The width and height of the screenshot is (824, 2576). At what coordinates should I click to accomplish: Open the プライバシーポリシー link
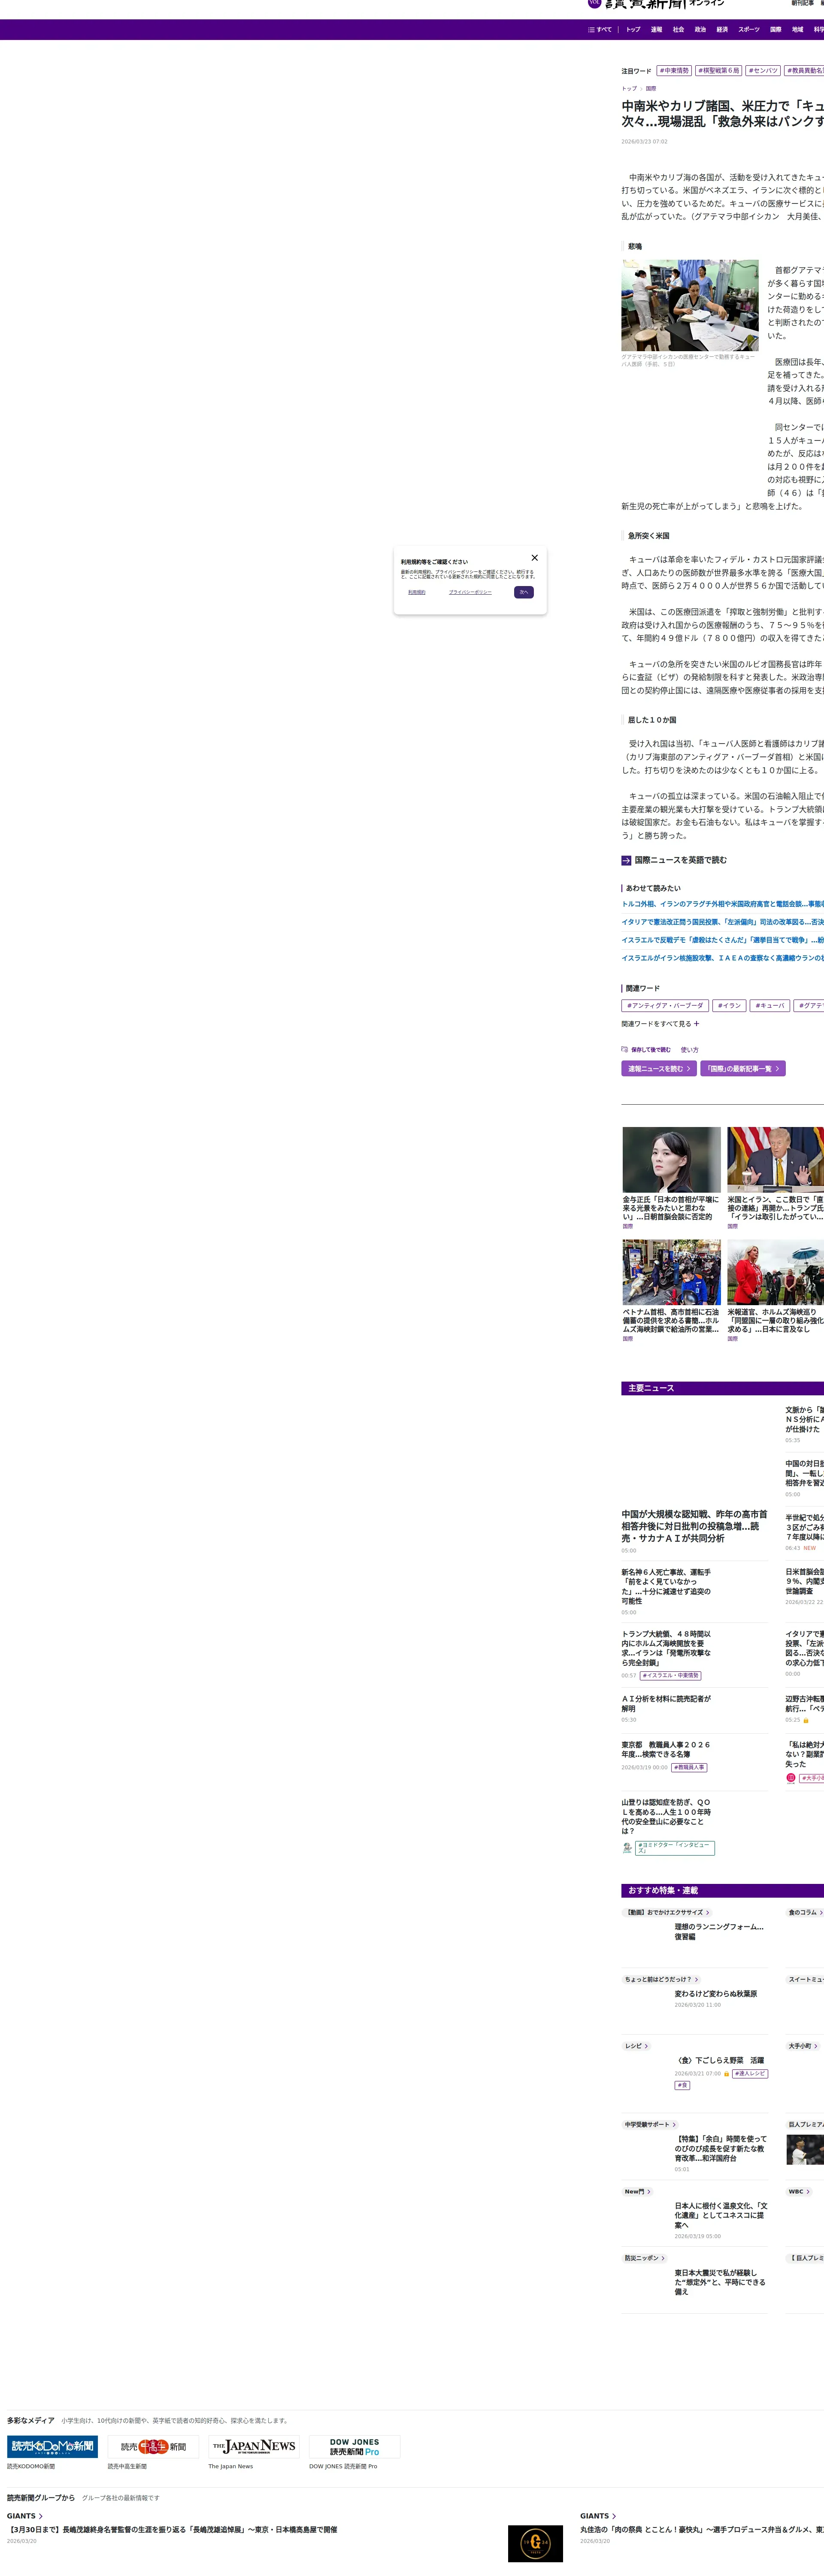pyautogui.click(x=470, y=592)
